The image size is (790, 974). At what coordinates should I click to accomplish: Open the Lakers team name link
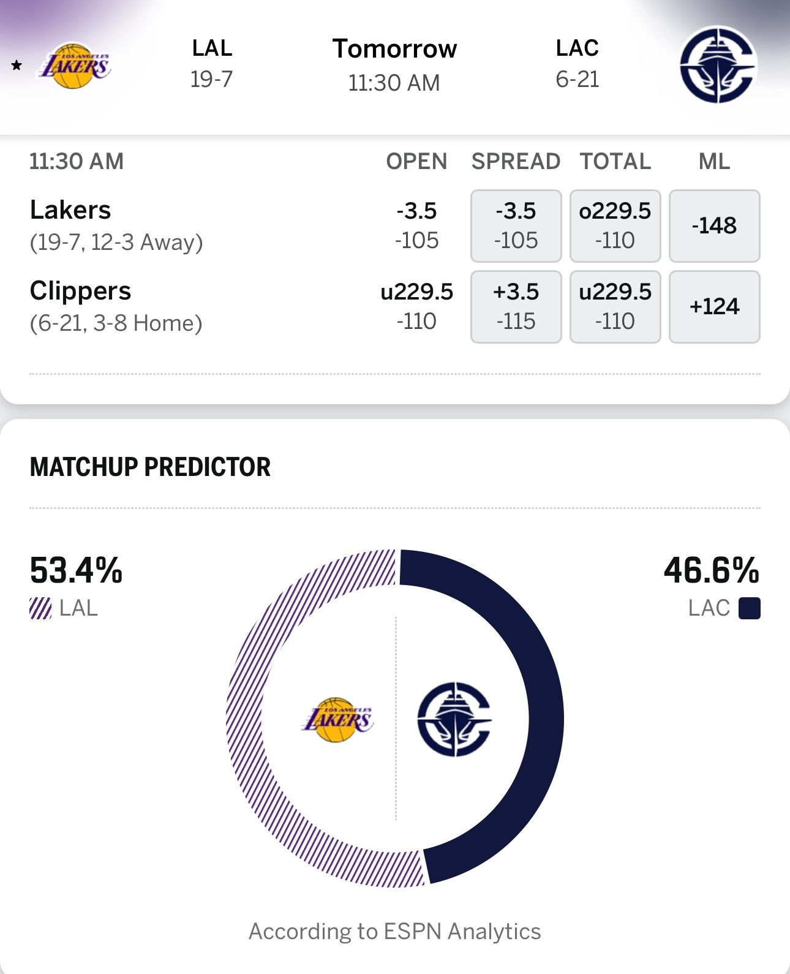(70, 210)
